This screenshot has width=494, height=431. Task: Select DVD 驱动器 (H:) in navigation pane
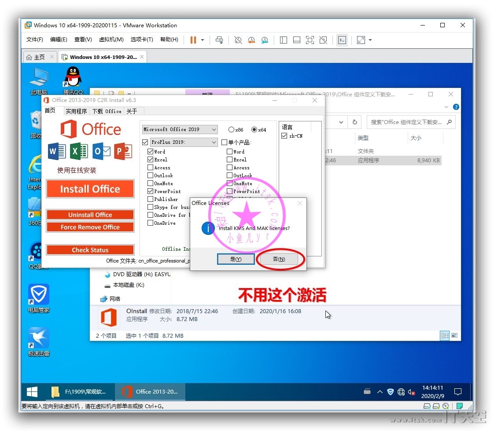137,274
